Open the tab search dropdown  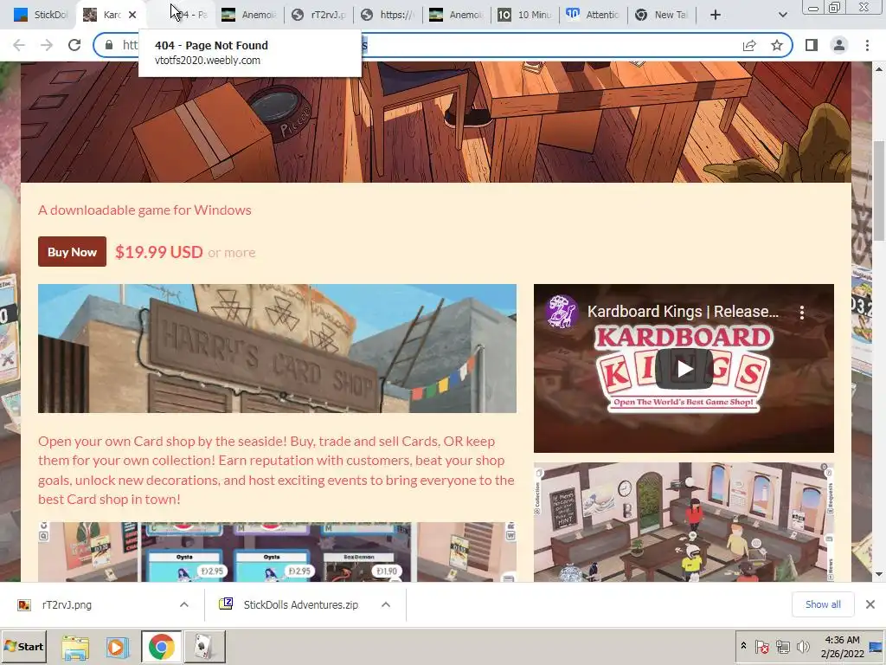pyautogui.click(x=782, y=15)
